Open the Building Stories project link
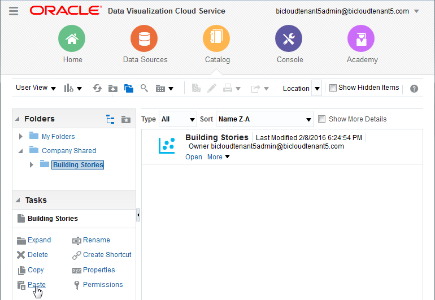The width and height of the screenshot is (435, 300). pos(194,157)
